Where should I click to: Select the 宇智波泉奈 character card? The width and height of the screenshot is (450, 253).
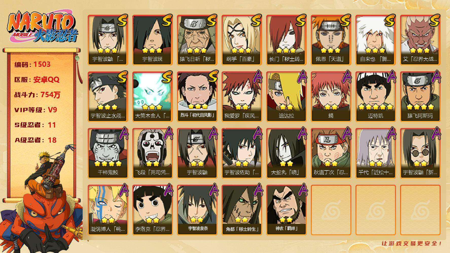[x=197, y=210]
